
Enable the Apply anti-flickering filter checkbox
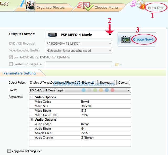coord(9,151)
